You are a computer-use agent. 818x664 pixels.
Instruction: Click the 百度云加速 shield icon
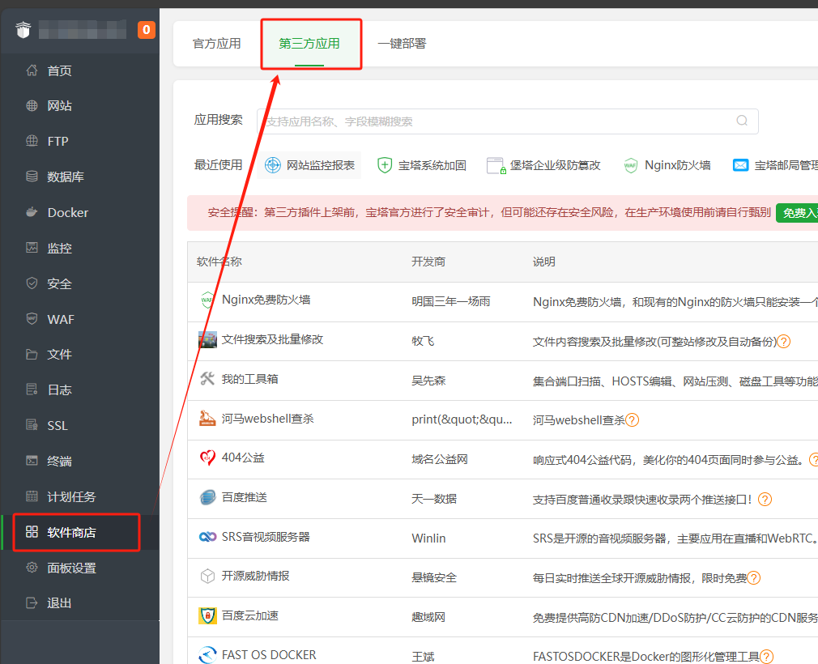207,616
